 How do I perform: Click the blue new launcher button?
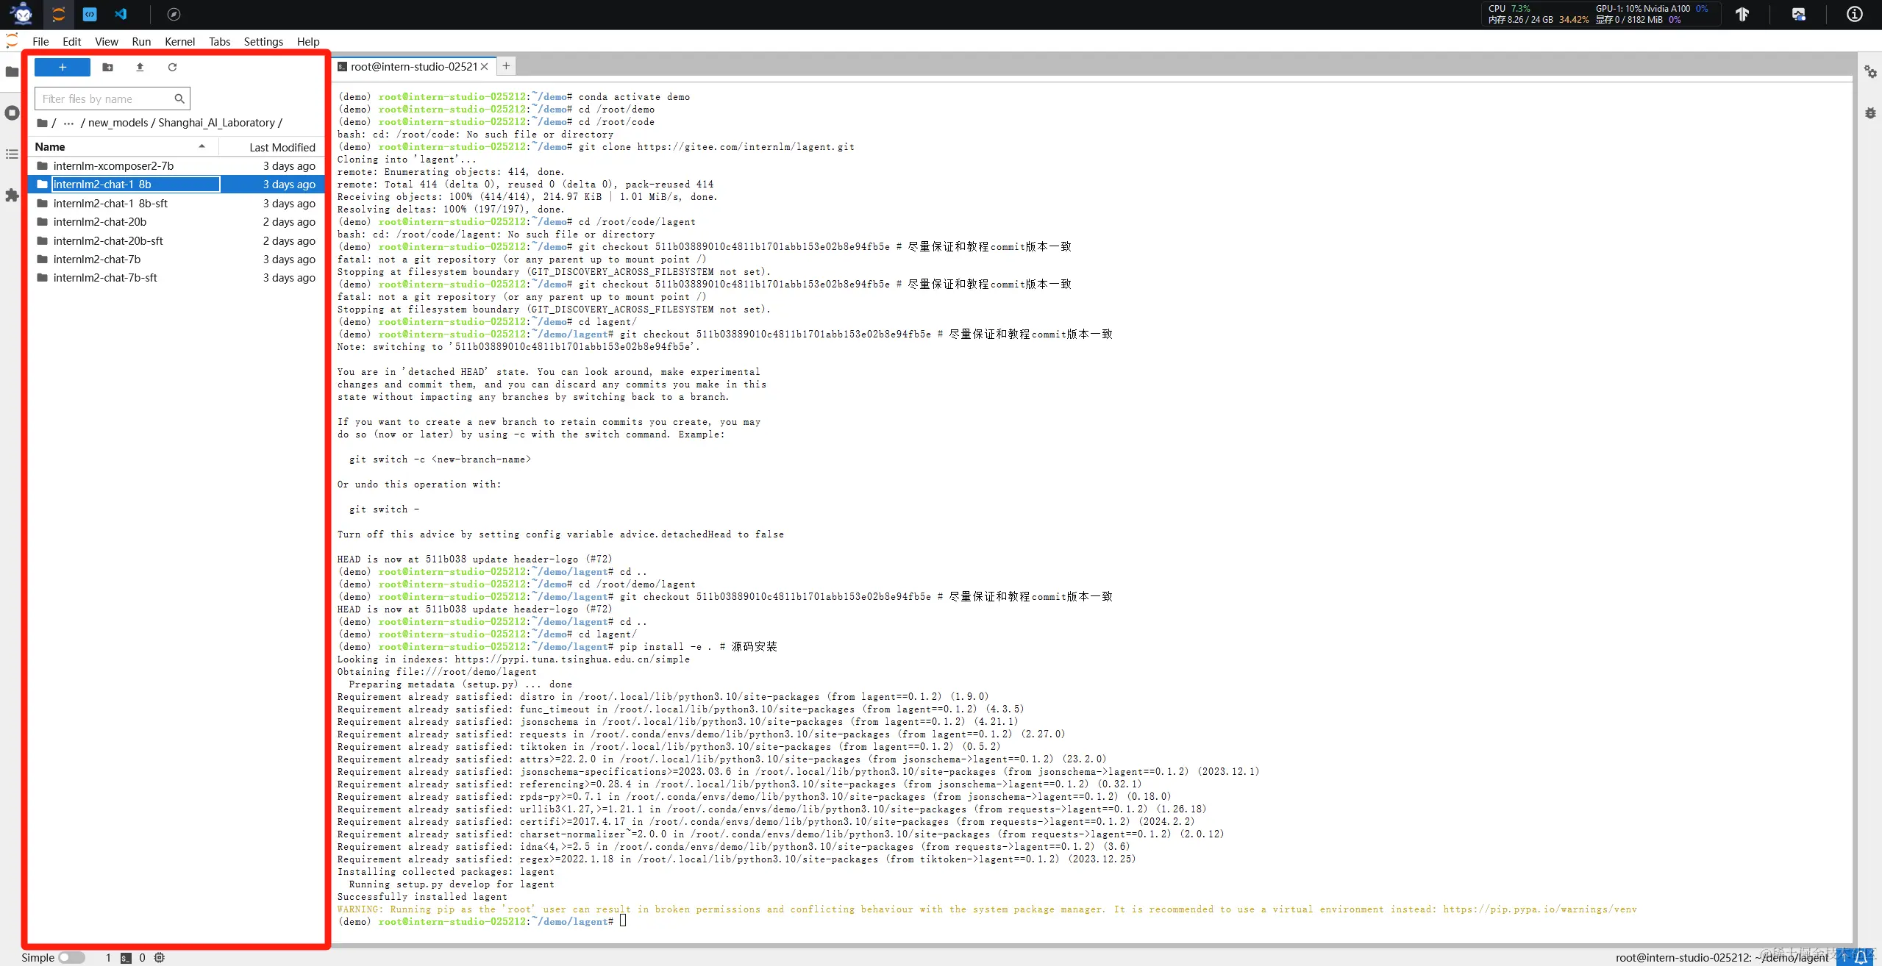(63, 67)
